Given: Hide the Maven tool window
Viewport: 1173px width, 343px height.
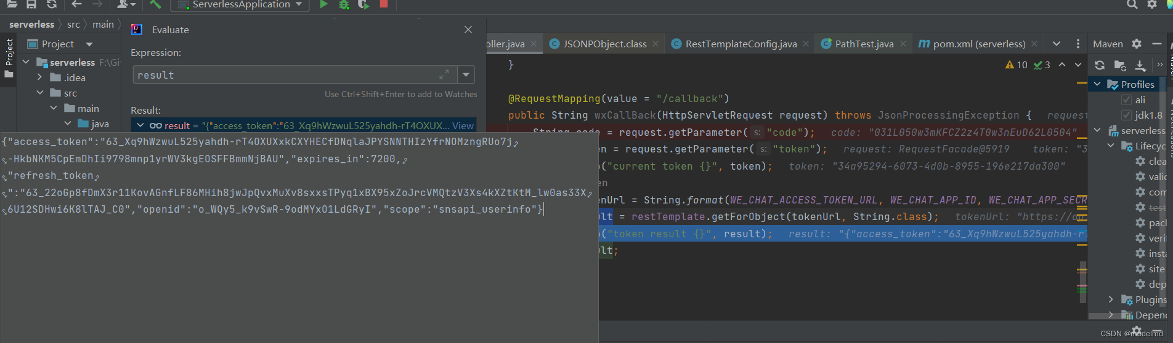Looking at the screenshot, I should pyautogui.click(x=1157, y=44).
